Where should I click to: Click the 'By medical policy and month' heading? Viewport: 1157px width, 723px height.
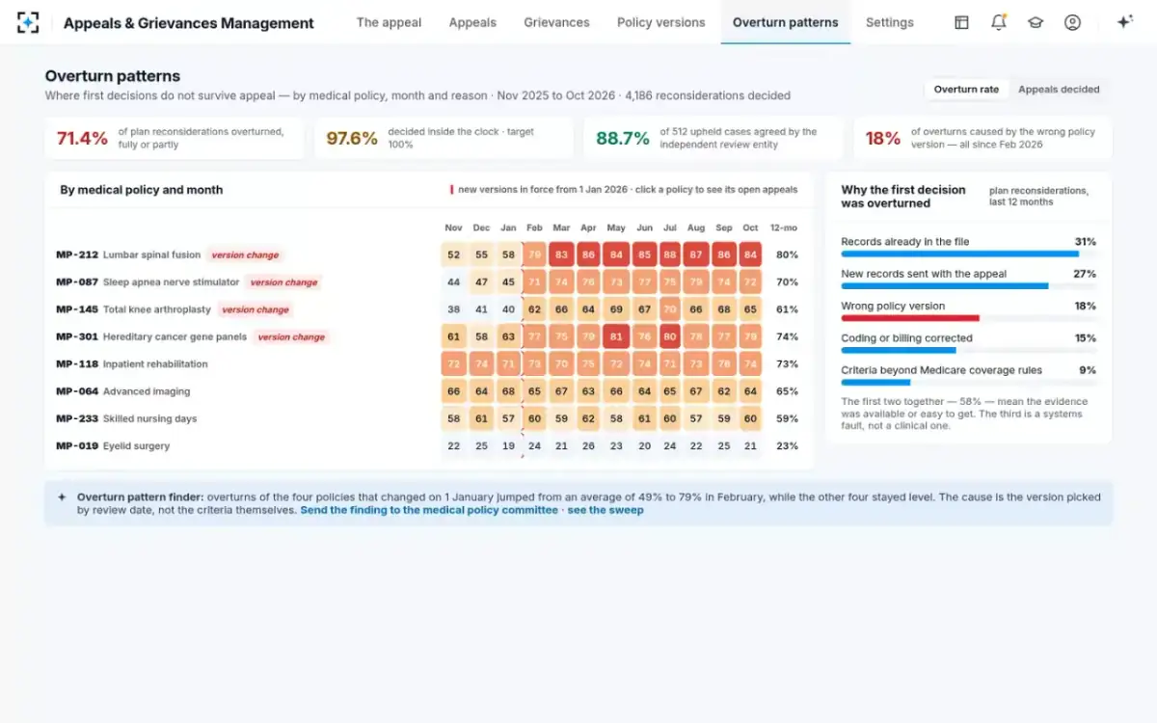pos(142,190)
